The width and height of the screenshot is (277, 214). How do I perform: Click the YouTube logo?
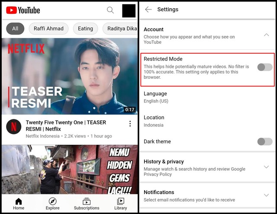(23, 10)
